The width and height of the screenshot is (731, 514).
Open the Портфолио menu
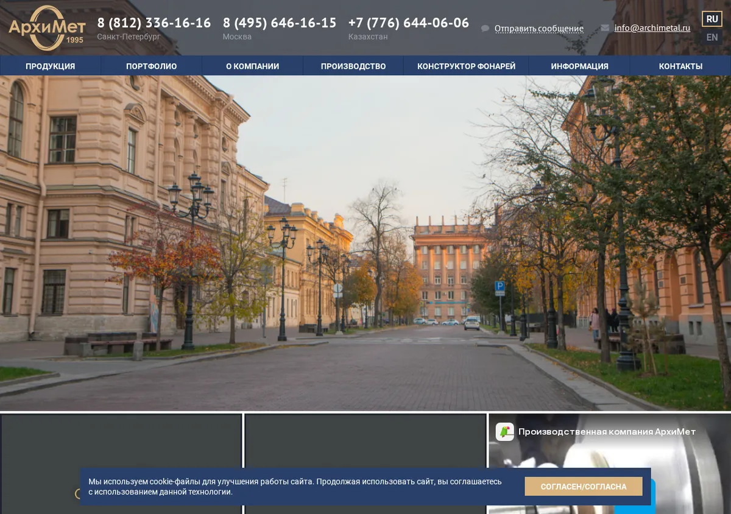tap(152, 66)
